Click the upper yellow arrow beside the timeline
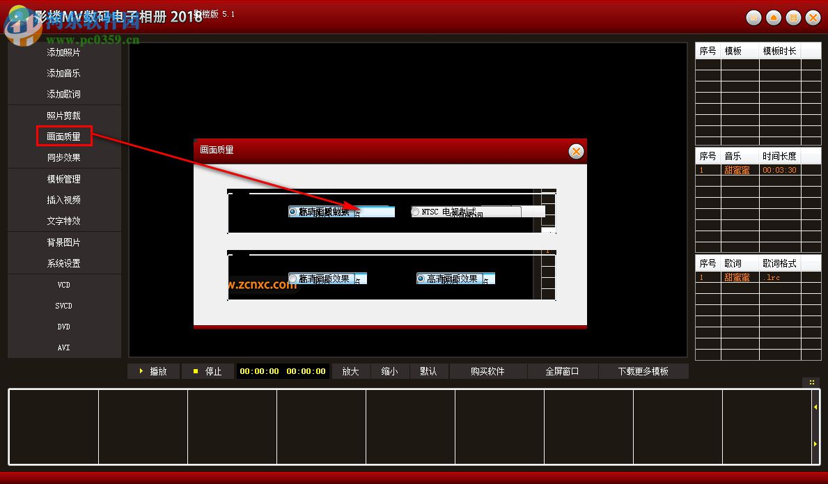This screenshot has width=828, height=484. 815,407
